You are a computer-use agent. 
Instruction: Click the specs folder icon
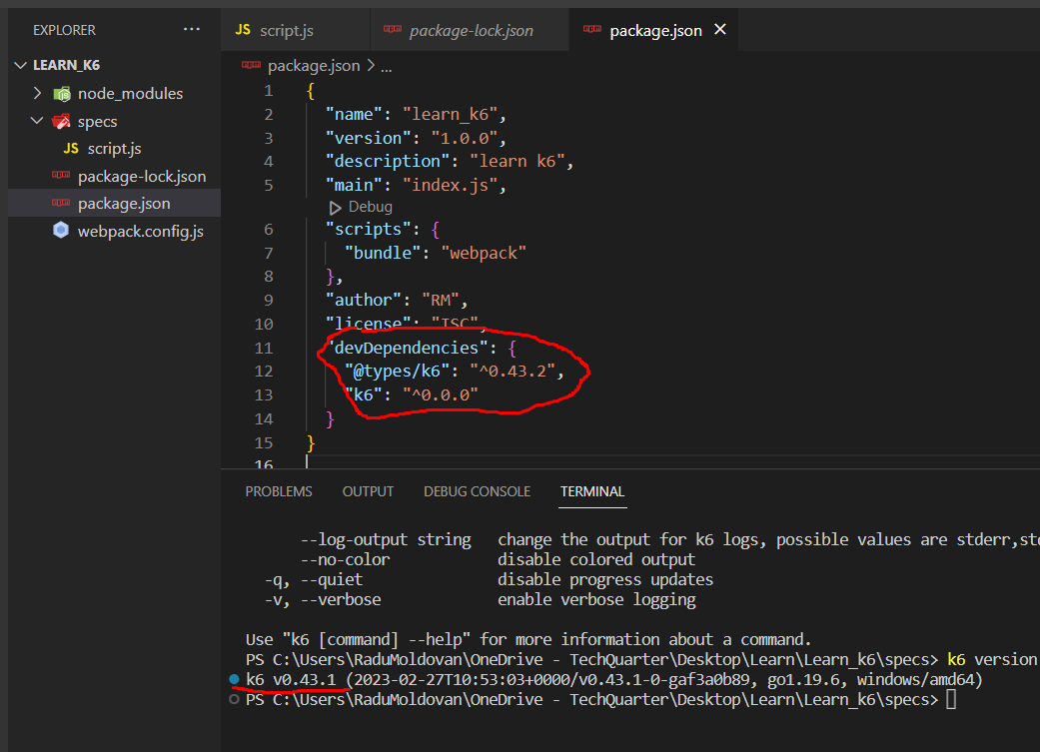(62, 122)
